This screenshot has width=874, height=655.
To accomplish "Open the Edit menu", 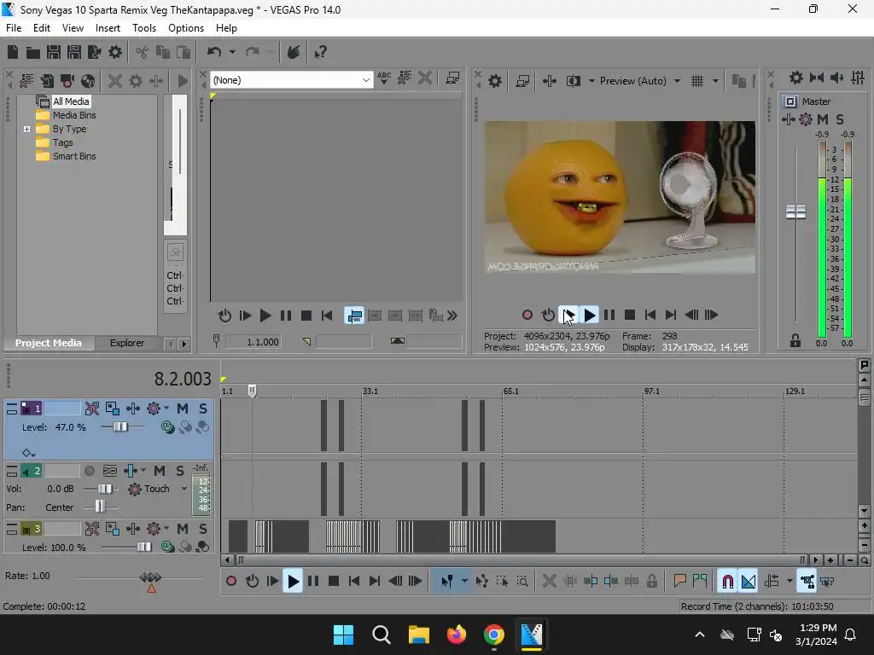I will [41, 28].
